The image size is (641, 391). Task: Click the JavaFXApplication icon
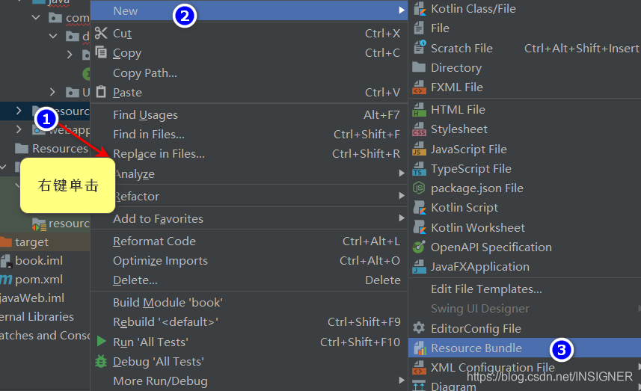419,267
